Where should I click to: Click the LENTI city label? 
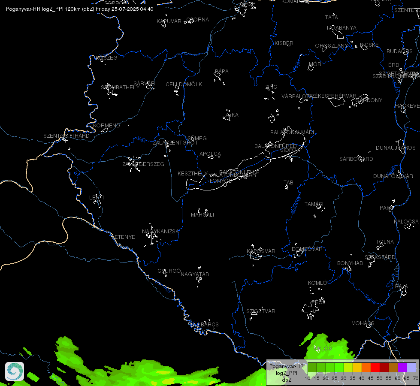pos(97,198)
